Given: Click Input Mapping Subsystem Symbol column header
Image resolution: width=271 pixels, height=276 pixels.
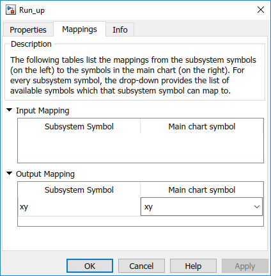Looking at the screenshot, I should click(79, 126).
